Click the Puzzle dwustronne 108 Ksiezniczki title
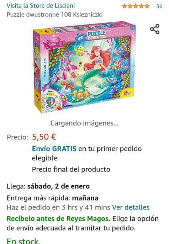 tap(55, 15)
